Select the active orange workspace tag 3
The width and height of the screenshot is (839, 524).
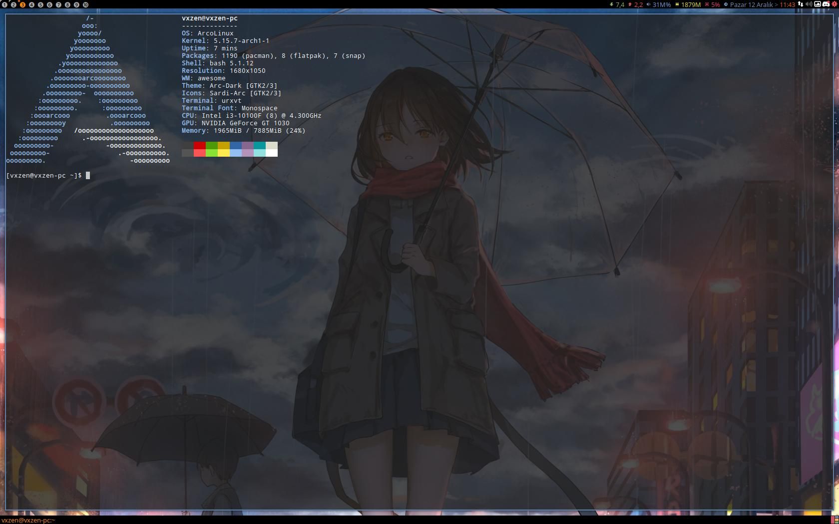pyautogui.click(x=22, y=4)
